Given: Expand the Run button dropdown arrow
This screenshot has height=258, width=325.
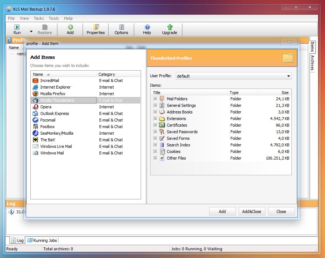Looking at the screenshot, I should click(x=31, y=31).
